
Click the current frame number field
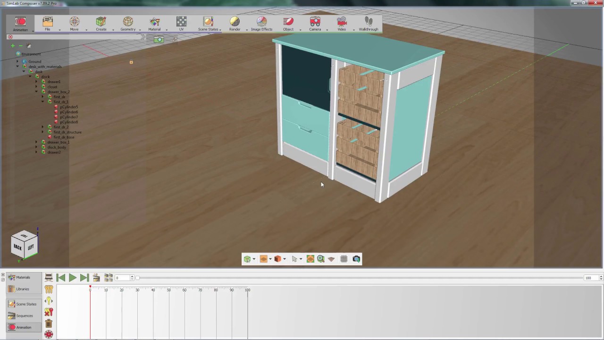(x=122, y=278)
